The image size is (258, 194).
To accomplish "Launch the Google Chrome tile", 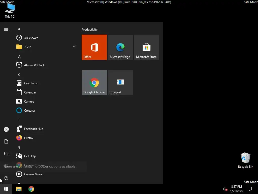I will [x=94, y=83].
